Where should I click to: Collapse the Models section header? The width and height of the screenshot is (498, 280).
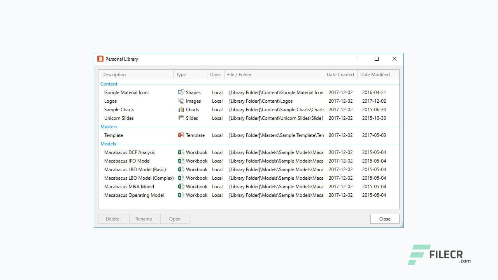(108, 143)
